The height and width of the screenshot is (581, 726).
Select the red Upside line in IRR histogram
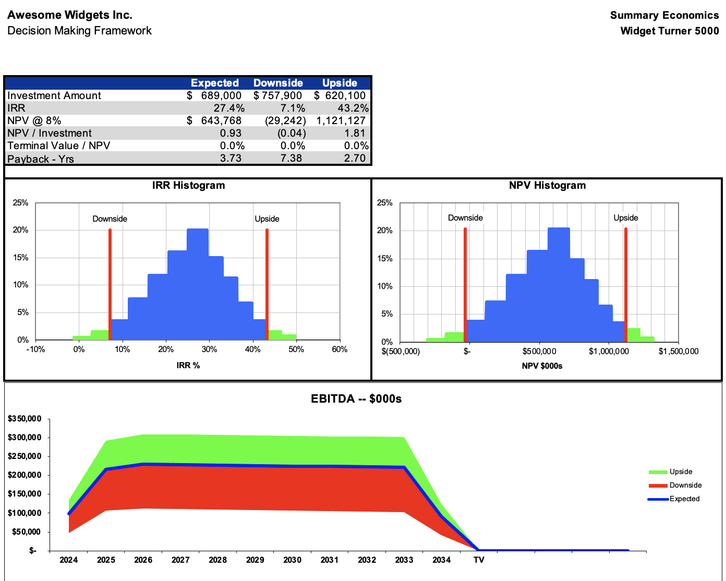(x=267, y=284)
